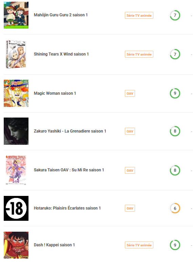Open Shining Tears X Wind saison 1 link

coord(61,54)
